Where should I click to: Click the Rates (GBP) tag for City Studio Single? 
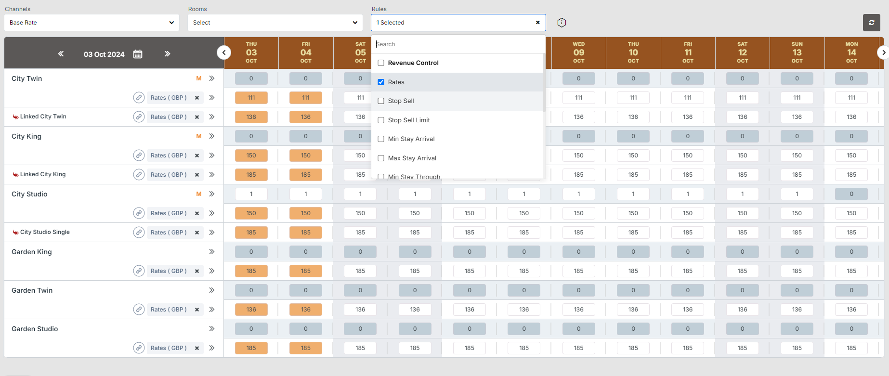point(168,233)
